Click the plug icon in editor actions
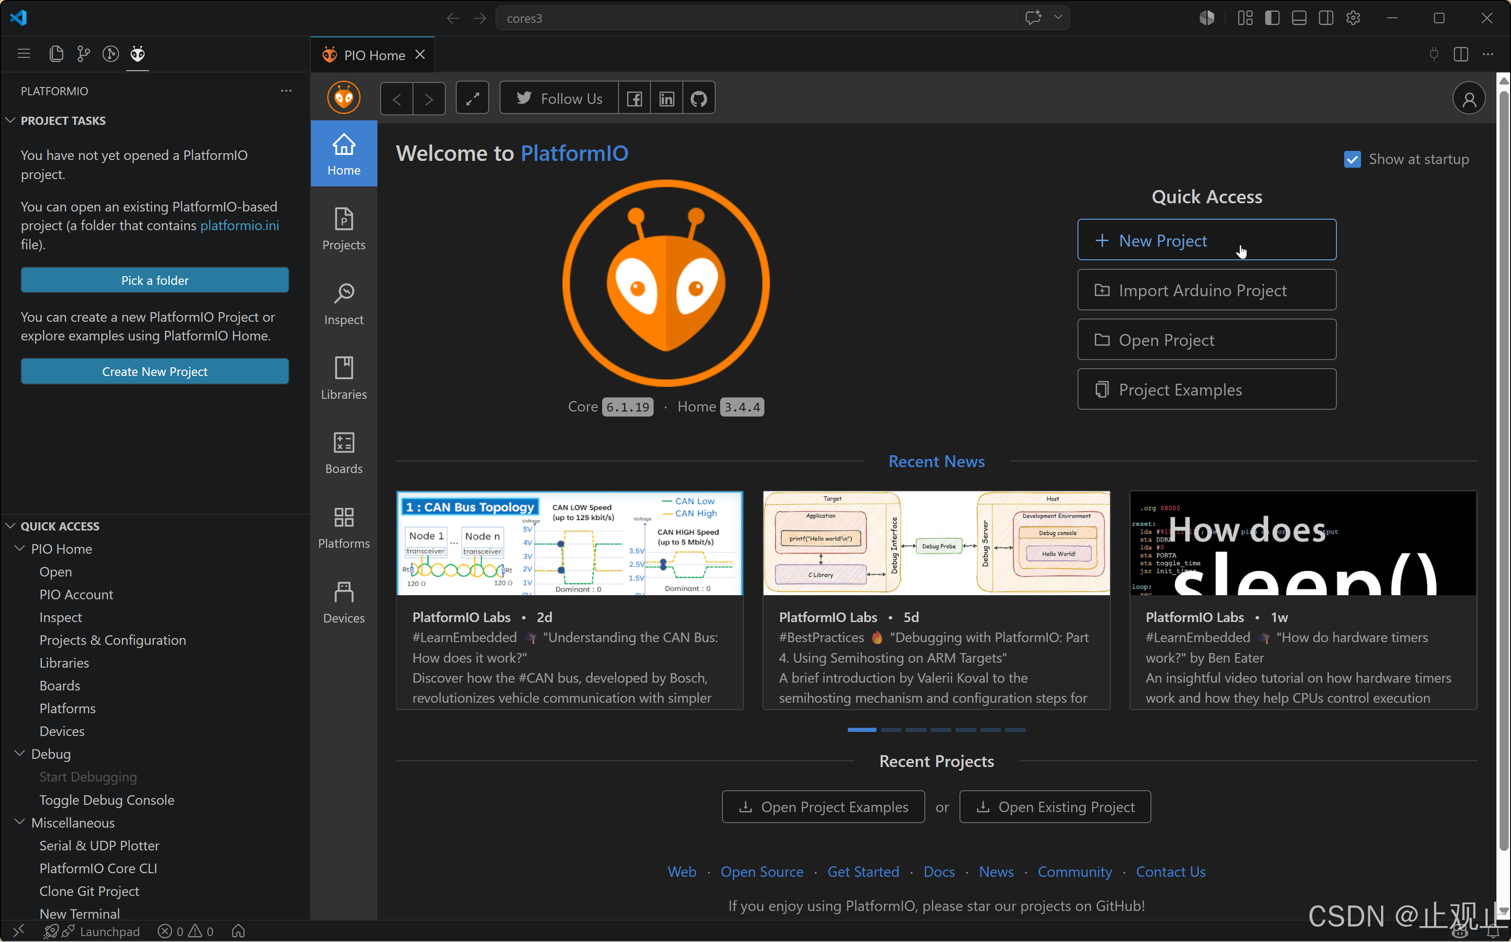 [x=1434, y=54]
